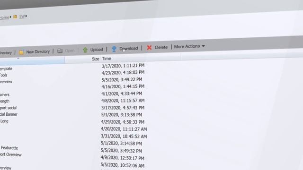Image resolution: width=303 pixels, height=170 pixels.
Task: Select the row dated 5/1/2020, 3:13:58 PM
Action: [x=122, y=115]
